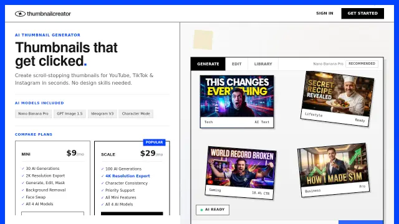Click the SIGN IN link

click(324, 13)
